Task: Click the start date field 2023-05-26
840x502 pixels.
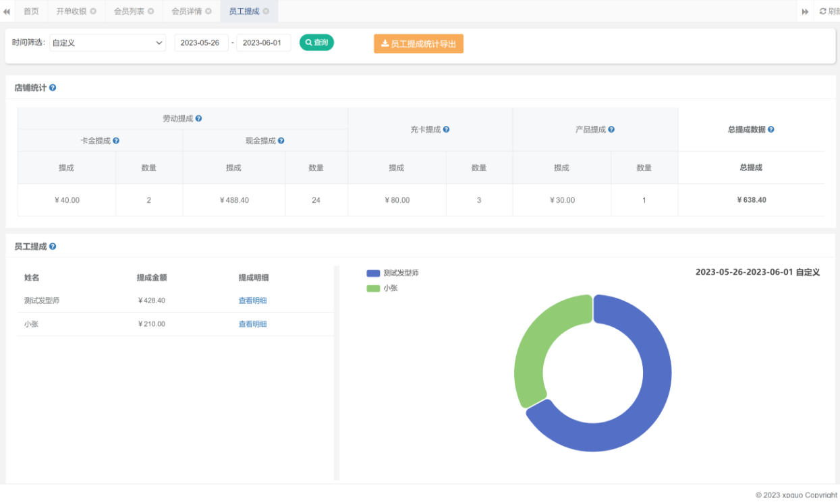Action: (x=201, y=43)
